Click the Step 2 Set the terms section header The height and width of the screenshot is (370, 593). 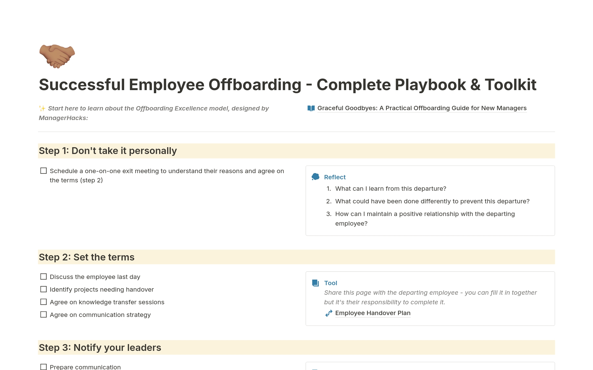tap(87, 257)
